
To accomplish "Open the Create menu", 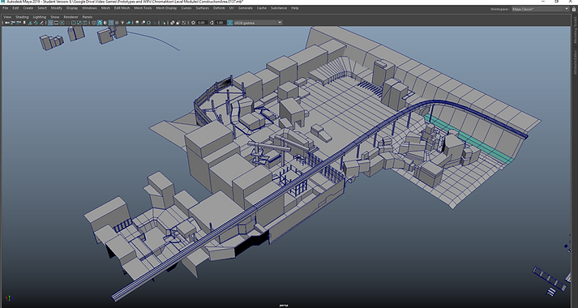I will pos(28,8).
